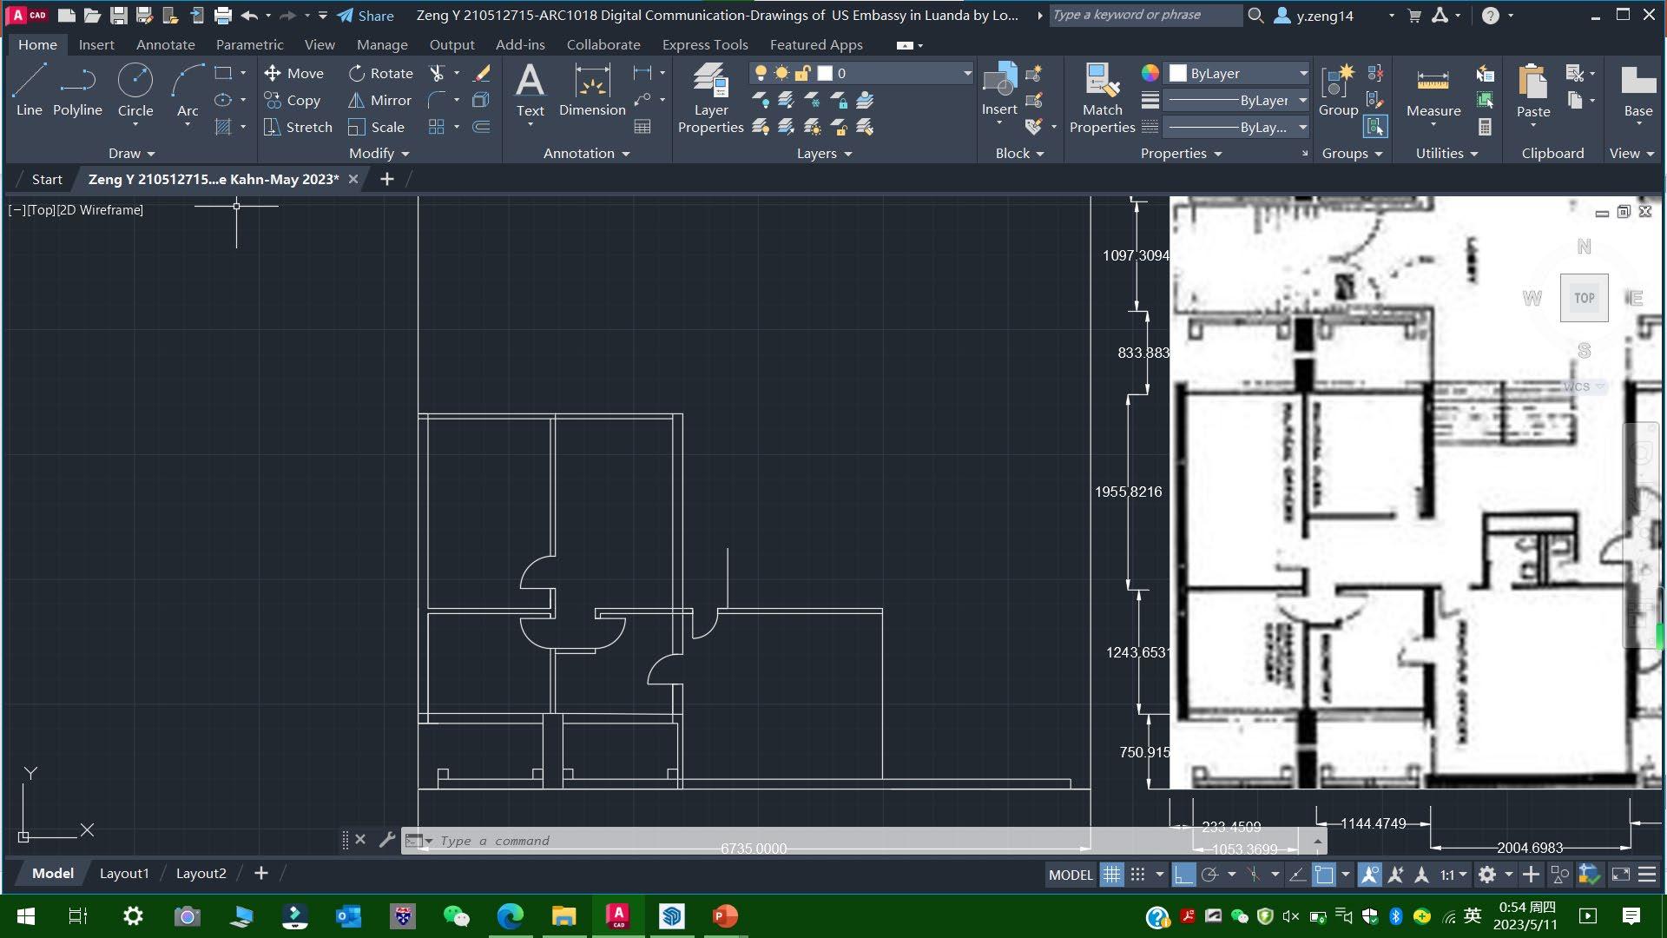Click the Match Properties tool
This screenshot has width=1667, height=938.
pyautogui.click(x=1102, y=99)
